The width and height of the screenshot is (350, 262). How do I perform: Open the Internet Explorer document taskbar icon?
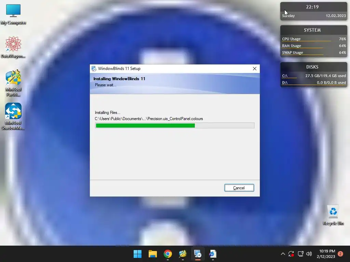point(213,254)
